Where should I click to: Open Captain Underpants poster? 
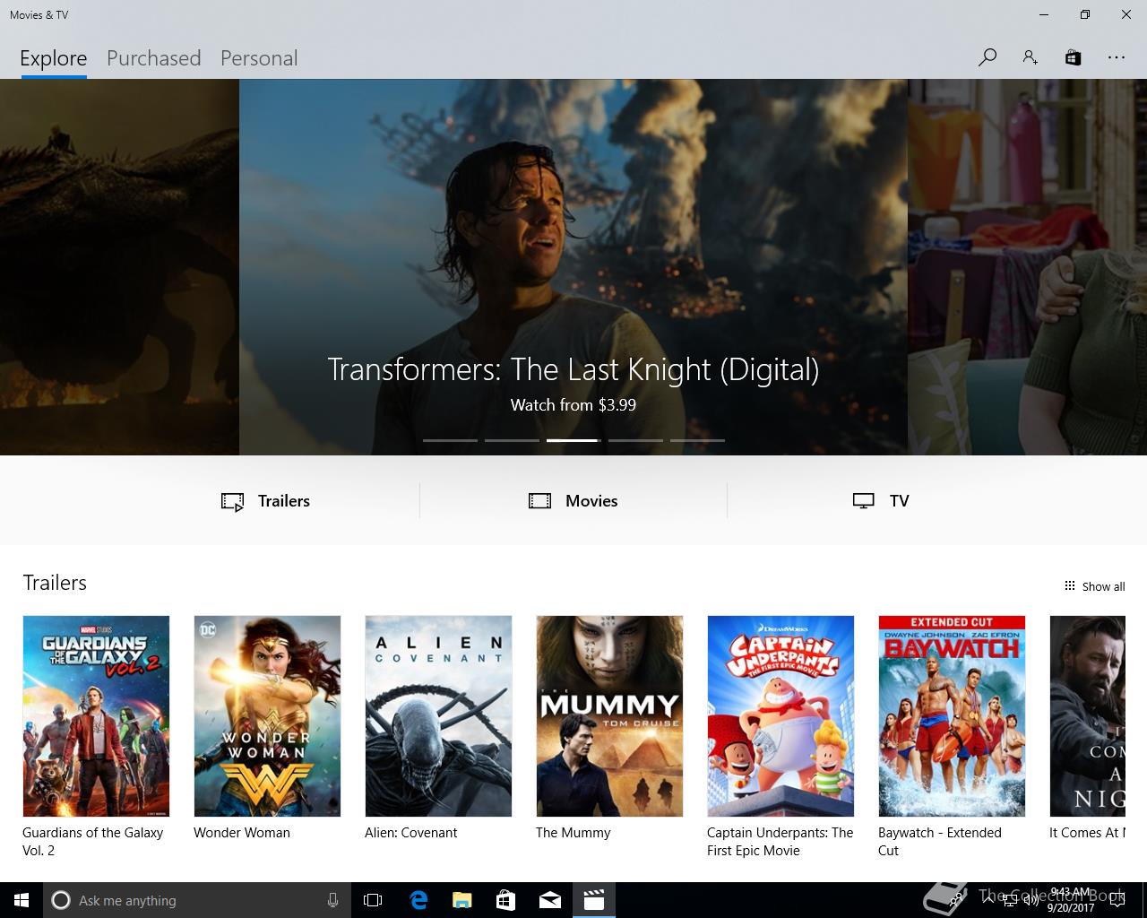coord(780,716)
